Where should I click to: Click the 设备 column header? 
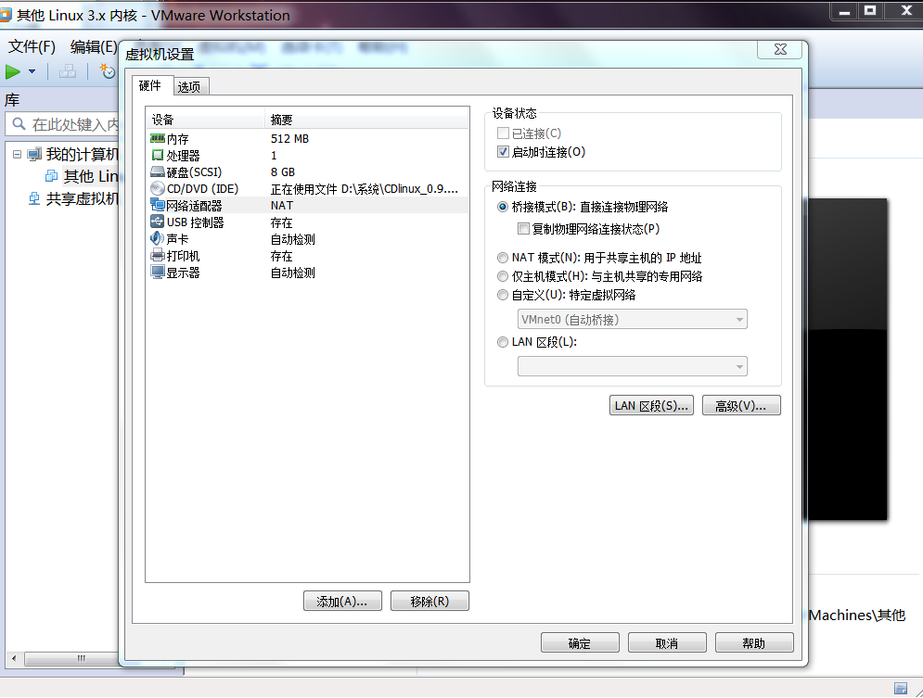[205, 120]
